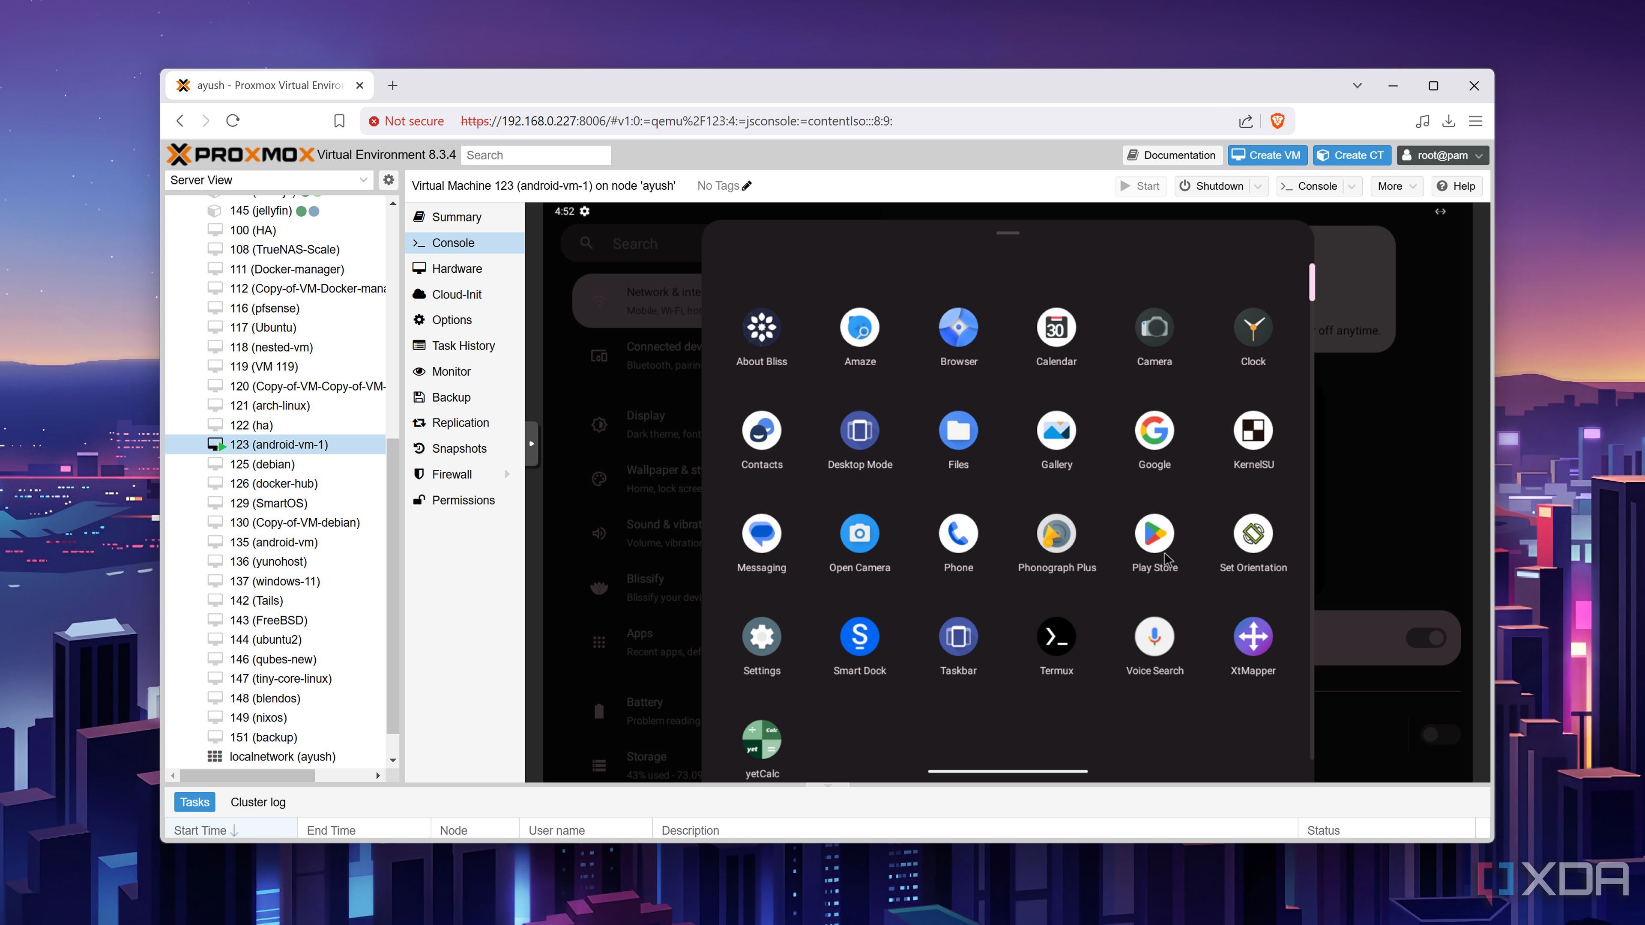Viewport: 1645px width, 925px height.
Task: Open the Documentation link button
Action: tap(1172, 155)
